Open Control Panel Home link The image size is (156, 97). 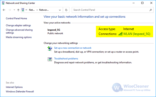tap(16, 18)
